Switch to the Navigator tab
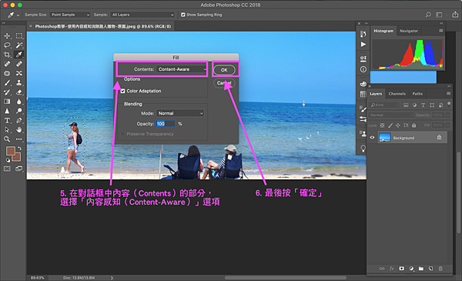This screenshot has width=462, height=281. coord(409,31)
